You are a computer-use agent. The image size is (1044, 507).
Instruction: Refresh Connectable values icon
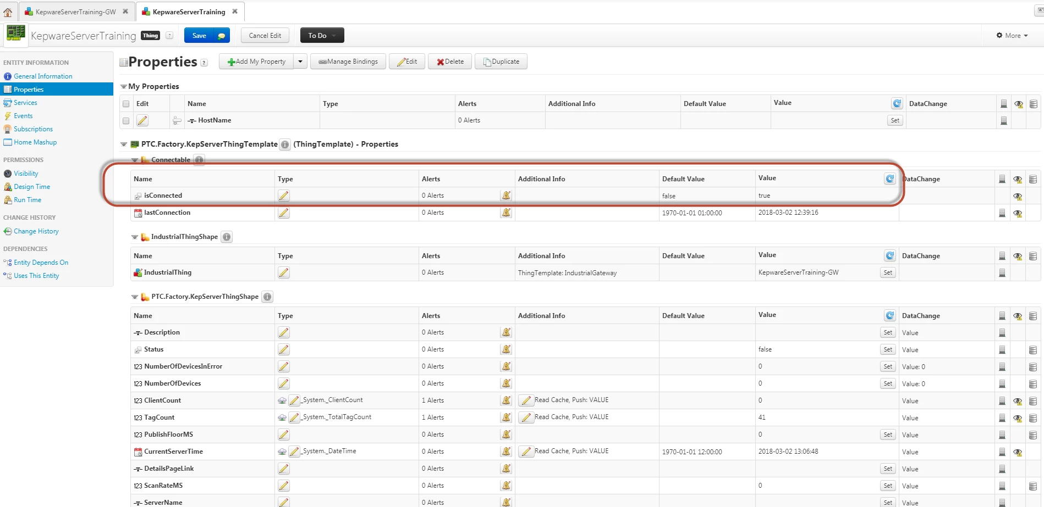tap(890, 179)
